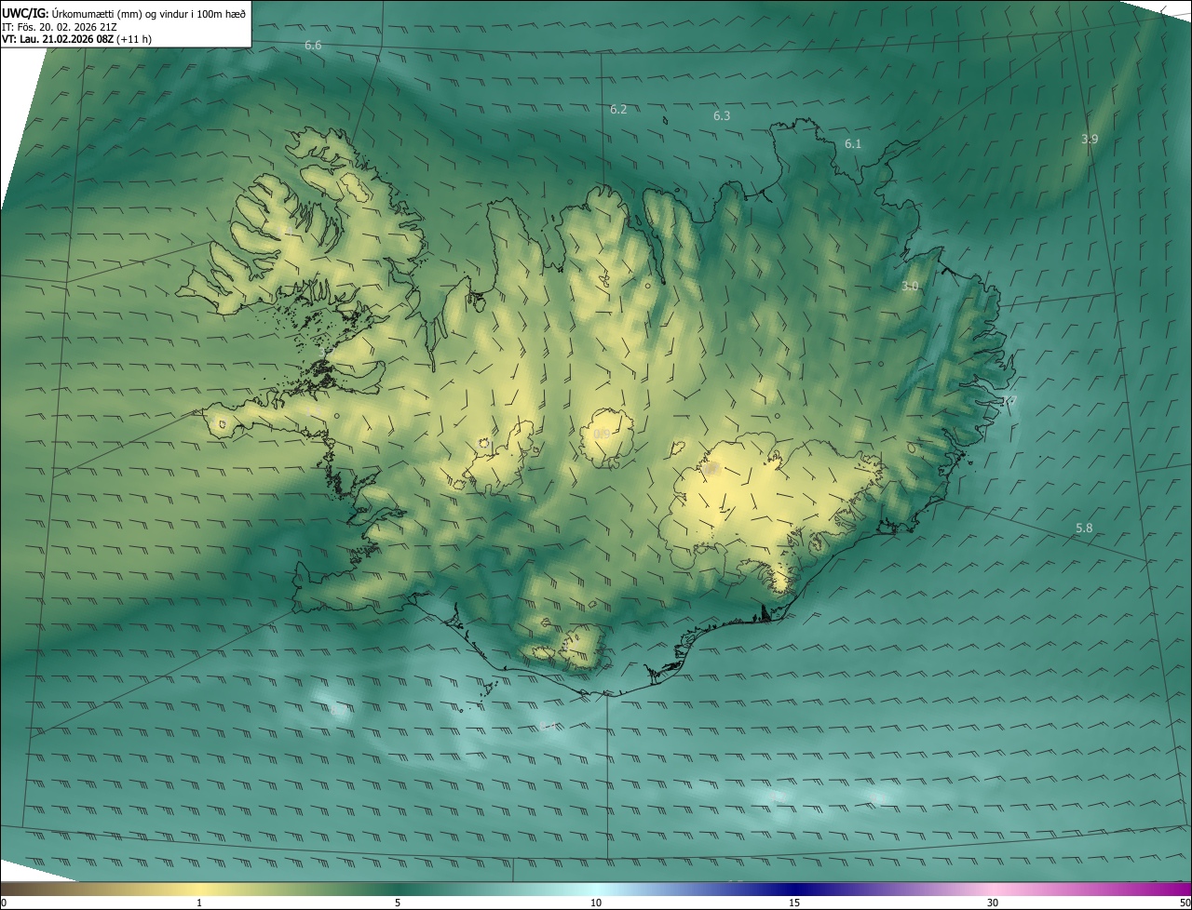Screen dimensions: 1192x910
Task: Click the 6.3 value label on map
Action: [722, 115]
